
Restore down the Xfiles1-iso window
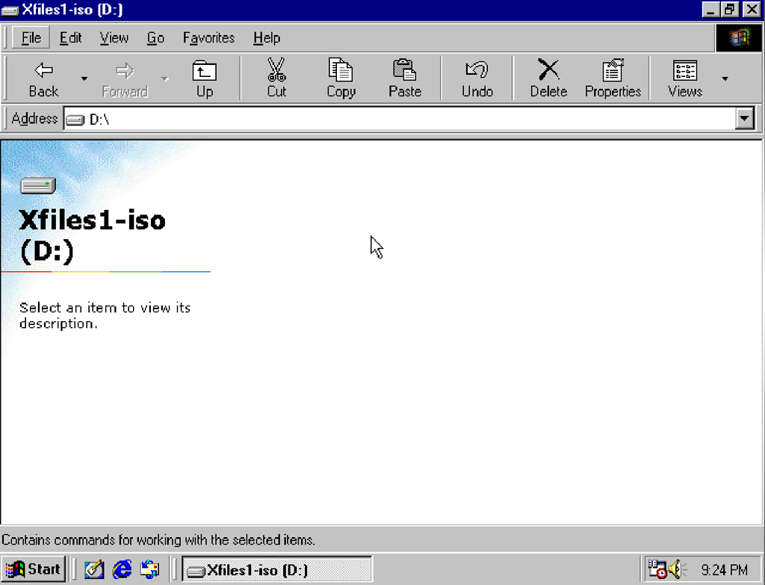730,10
